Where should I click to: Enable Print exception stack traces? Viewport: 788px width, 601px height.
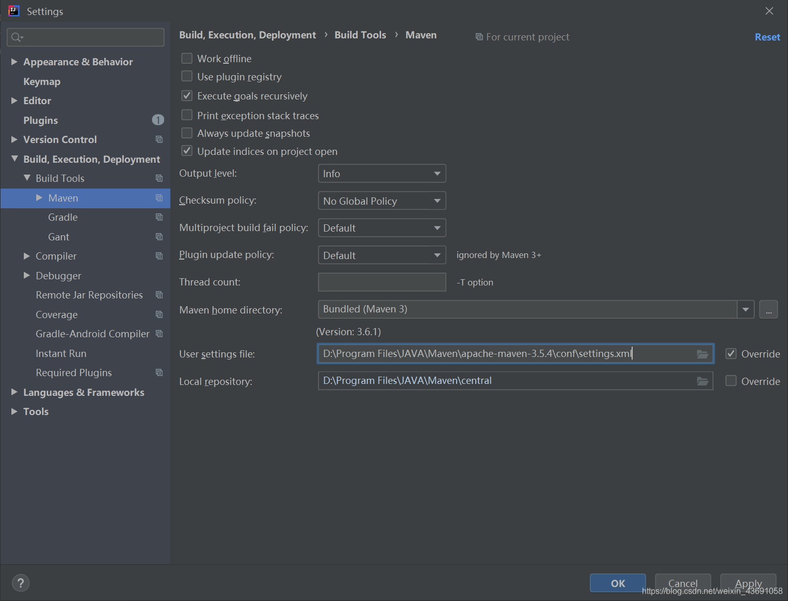tap(187, 115)
